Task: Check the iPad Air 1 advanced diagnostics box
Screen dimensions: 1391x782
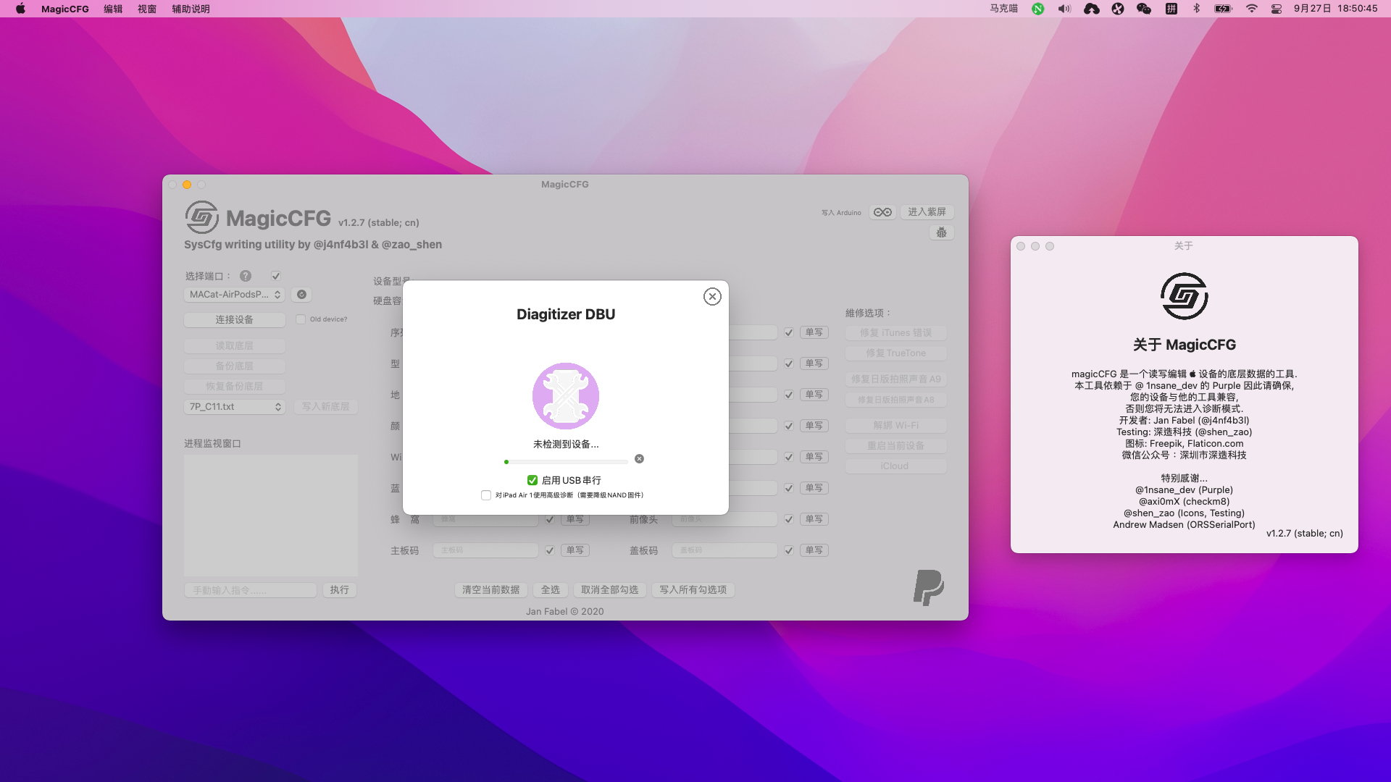Action: pos(486,495)
